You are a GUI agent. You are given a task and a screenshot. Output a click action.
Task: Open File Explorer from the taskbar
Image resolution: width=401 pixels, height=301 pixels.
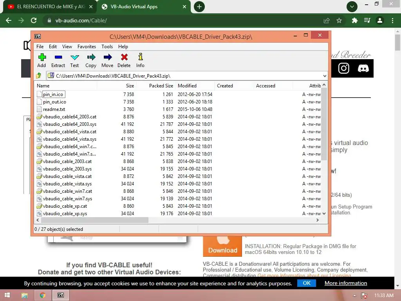pos(25,295)
